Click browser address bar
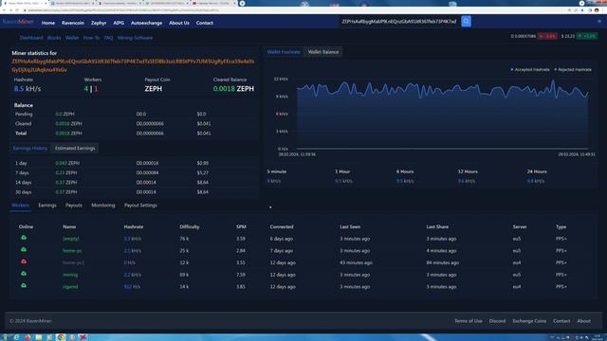 (x=294, y=10)
